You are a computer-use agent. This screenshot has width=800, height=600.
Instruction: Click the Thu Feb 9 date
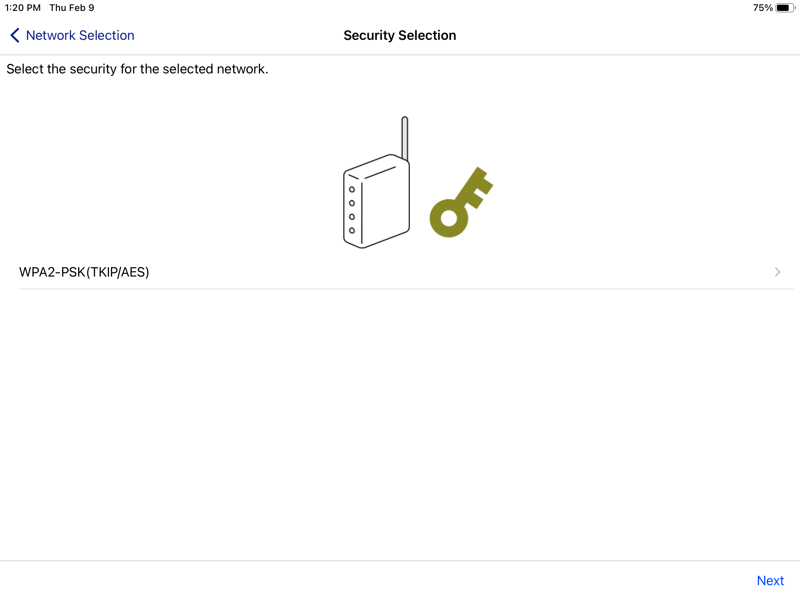tap(72, 8)
